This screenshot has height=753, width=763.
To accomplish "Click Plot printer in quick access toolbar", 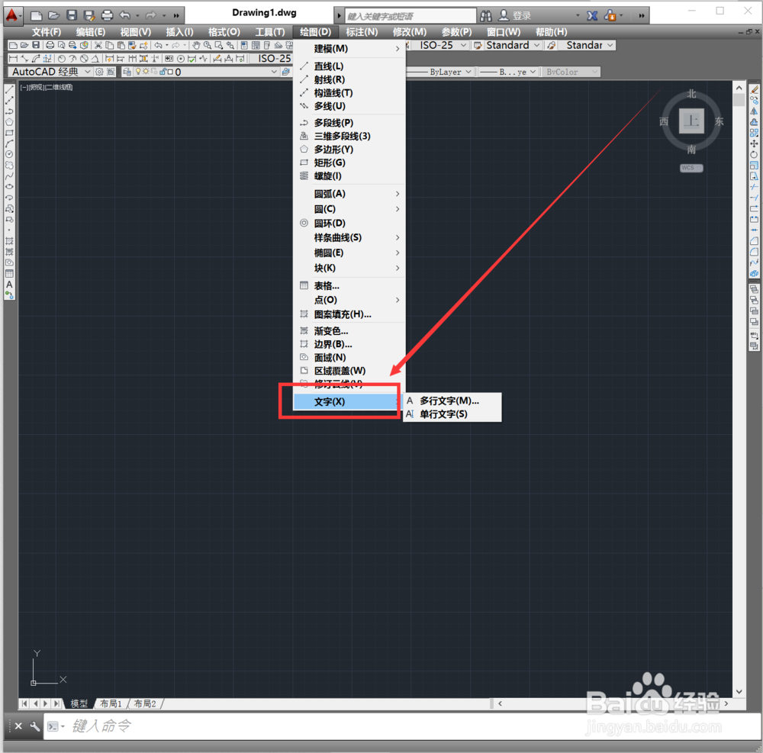I will coord(107,15).
